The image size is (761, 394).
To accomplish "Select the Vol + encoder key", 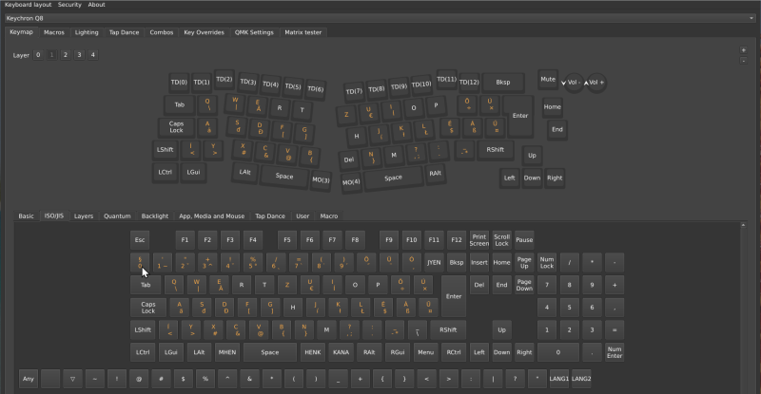I will click(x=596, y=83).
